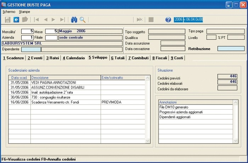The image size is (248, 163).
Task: Select row VEDI PAGINA ANNOTAZIONI
Action: pyautogui.click(x=77, y=83)
